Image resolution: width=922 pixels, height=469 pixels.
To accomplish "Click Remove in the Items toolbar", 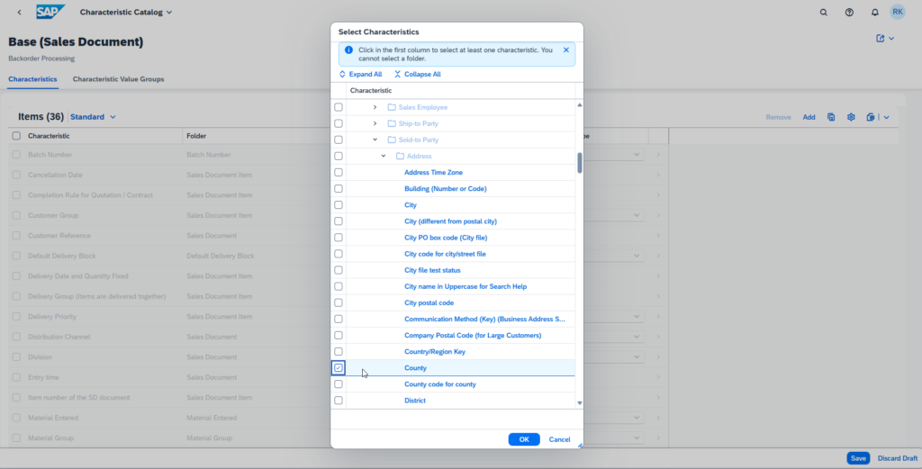I will point(778,117).
